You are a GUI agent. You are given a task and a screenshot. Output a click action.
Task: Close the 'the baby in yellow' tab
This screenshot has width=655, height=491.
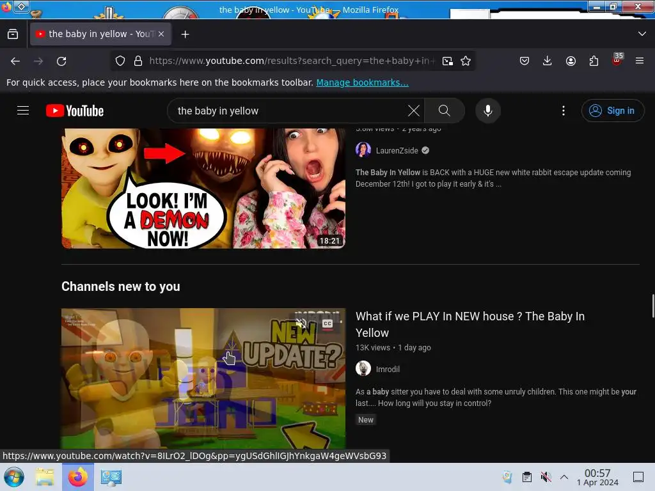pos(161,35)
